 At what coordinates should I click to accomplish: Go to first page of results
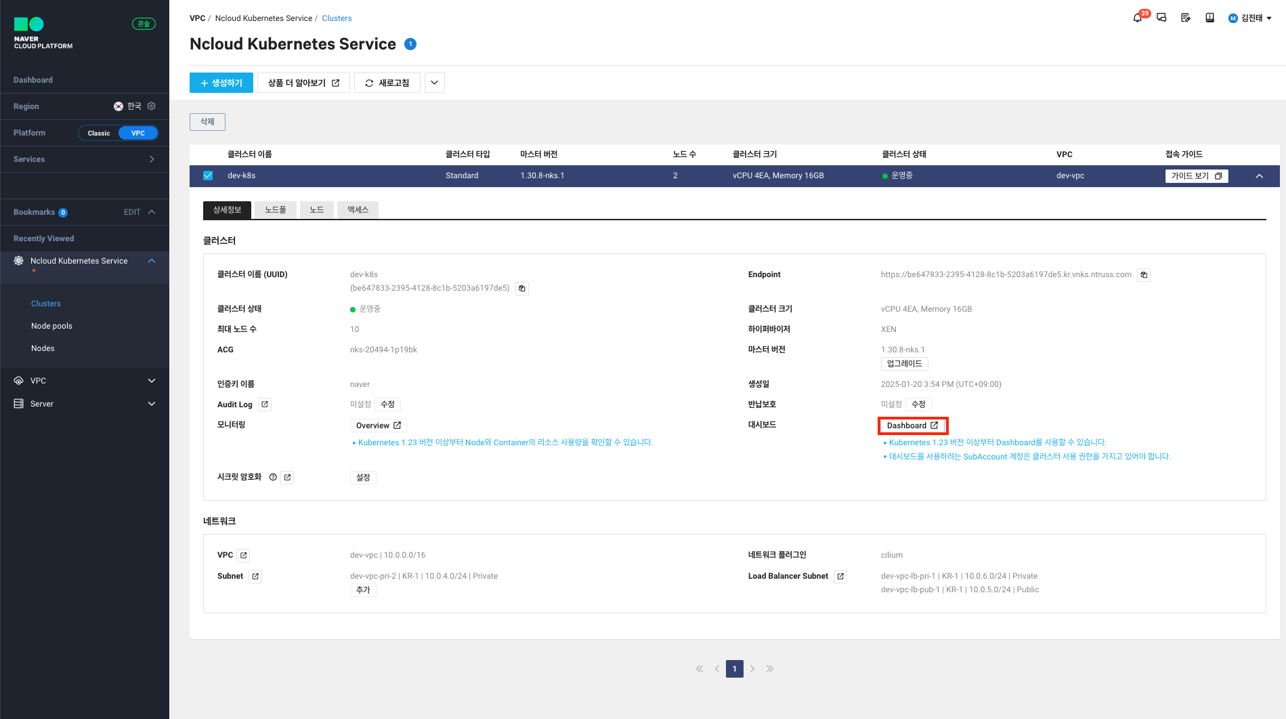pyautogui.click(x=700, y=669)
